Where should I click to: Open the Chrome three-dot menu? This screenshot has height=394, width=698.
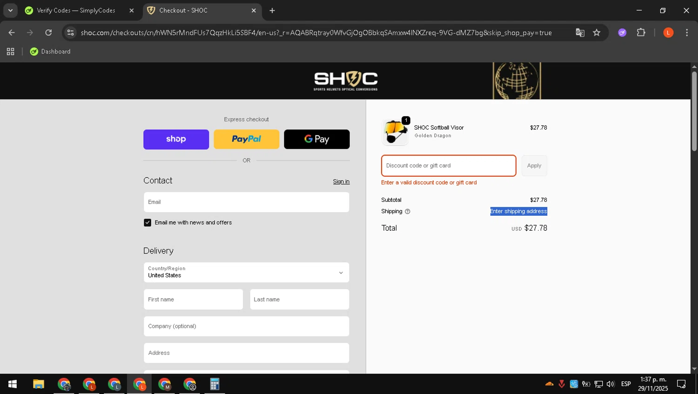click(x=687, y=33)
